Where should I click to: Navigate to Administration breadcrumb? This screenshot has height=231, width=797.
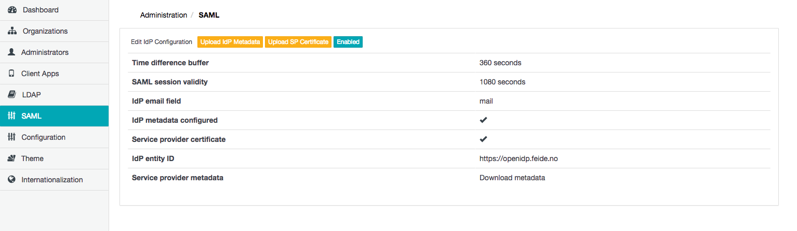tap(163, 15)
